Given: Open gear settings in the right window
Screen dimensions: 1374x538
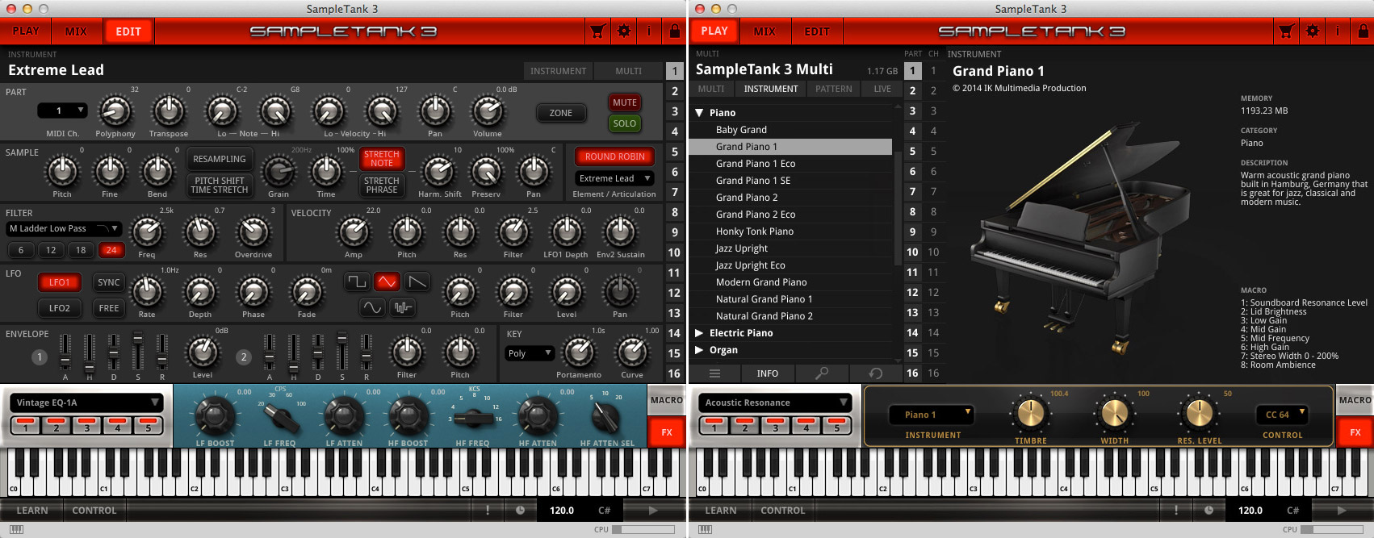Looking at the screenshot, I should coord(1313,31).
